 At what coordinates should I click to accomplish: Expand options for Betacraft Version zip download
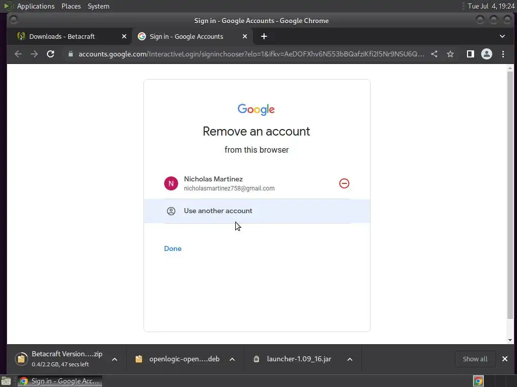[115, 359]
